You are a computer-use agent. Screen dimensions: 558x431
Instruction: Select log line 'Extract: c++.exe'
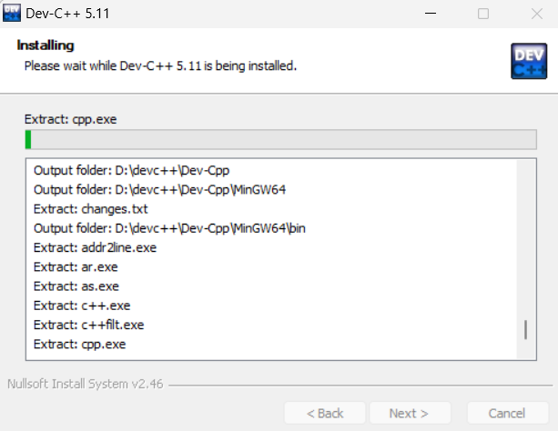[x=82, y=306]
